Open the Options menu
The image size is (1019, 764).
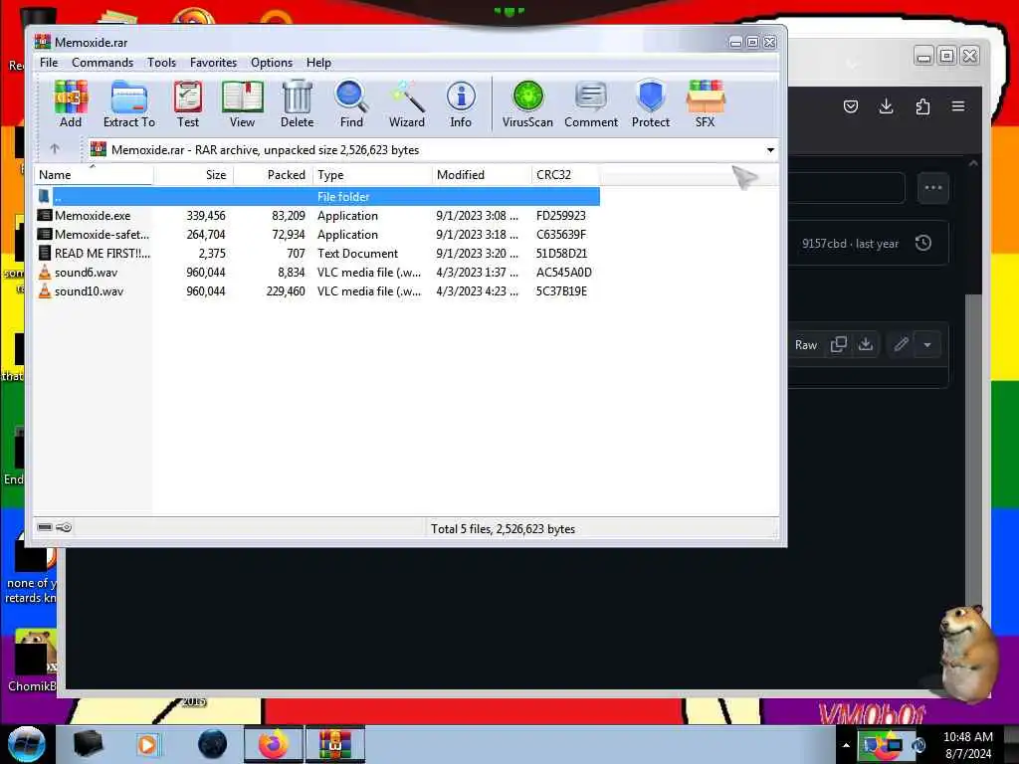(x=272, y=63)
